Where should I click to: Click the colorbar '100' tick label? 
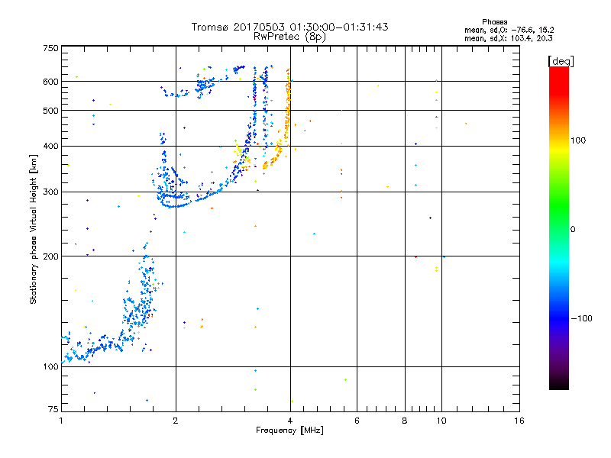point(578,140)
